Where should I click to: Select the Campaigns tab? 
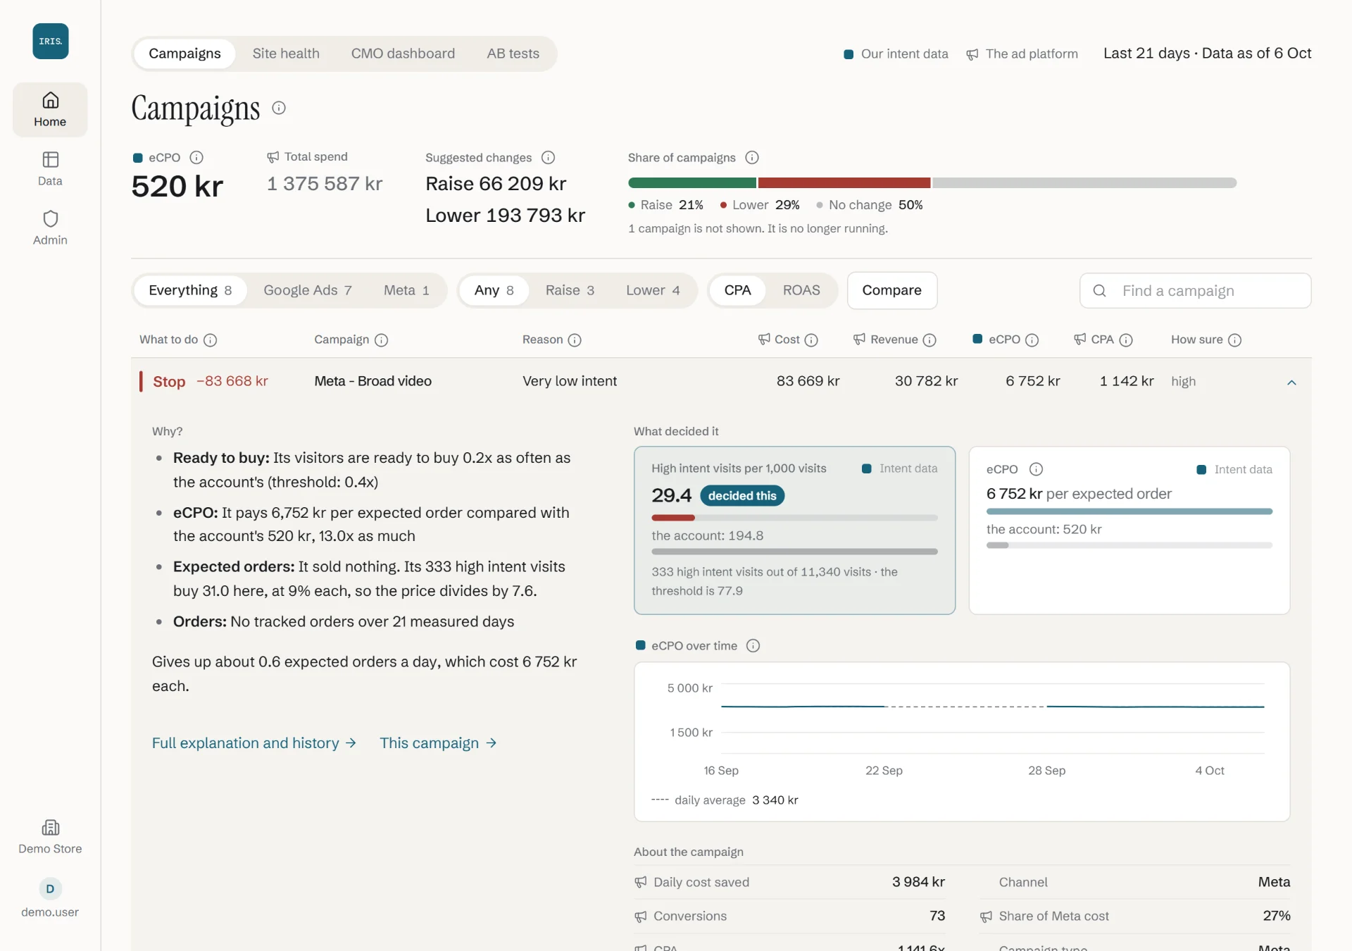(x=184, y=54)
